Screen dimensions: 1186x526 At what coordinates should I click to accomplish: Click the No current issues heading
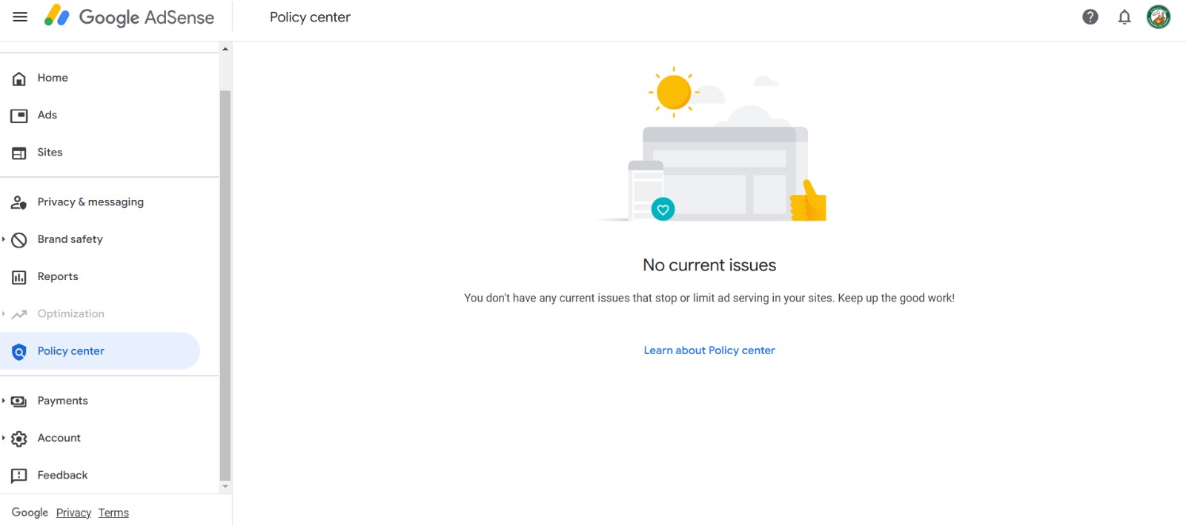point(709,265)
